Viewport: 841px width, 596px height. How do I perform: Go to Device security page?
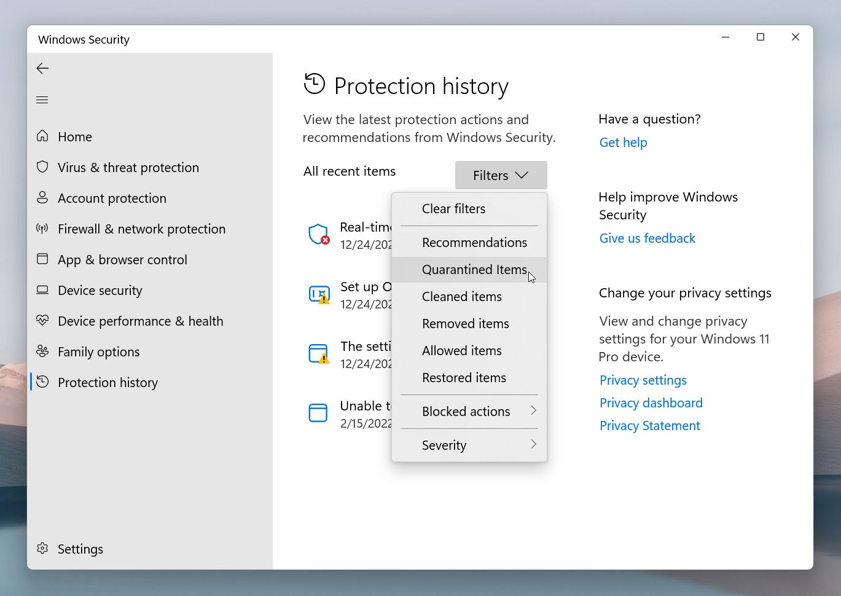coord(100,290)
